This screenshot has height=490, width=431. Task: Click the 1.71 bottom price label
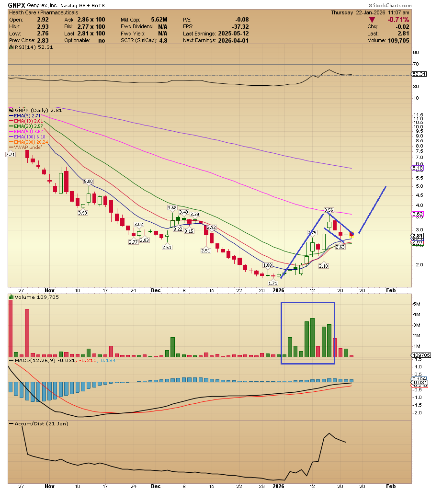tap(273, 283)
